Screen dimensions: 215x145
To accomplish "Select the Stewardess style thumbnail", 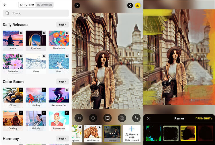I will (59, 121).
